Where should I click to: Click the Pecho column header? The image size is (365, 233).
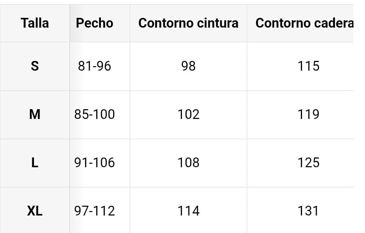click(x=95, y=23)
